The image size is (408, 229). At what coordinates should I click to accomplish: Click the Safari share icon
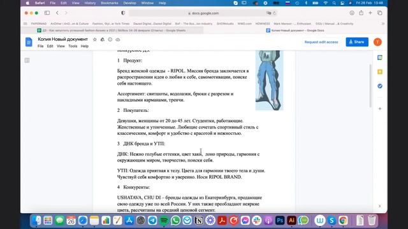tap(361, 13)
